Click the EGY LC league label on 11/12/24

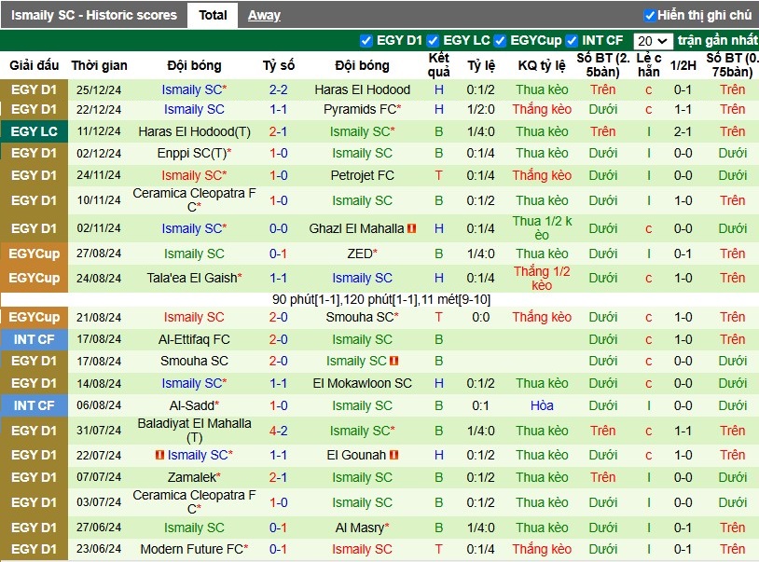point(34,131)
